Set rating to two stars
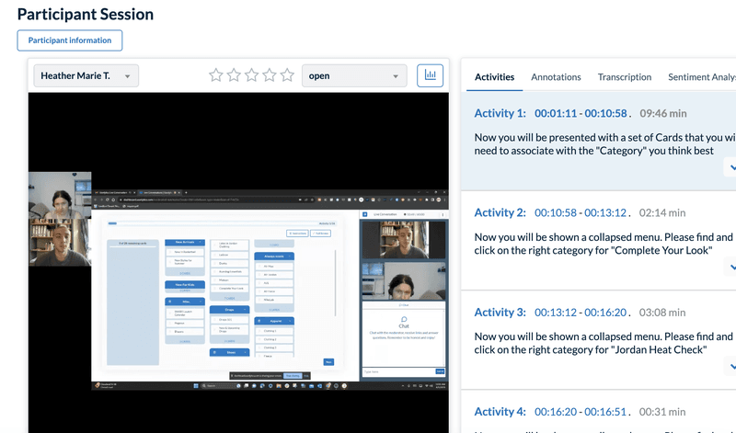The image size is (736, 433). point(234,75)
